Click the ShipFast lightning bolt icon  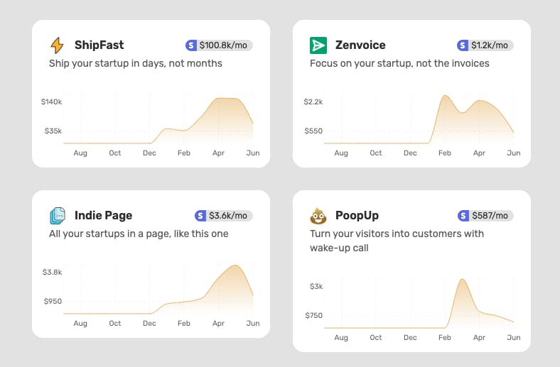[57, 45]
